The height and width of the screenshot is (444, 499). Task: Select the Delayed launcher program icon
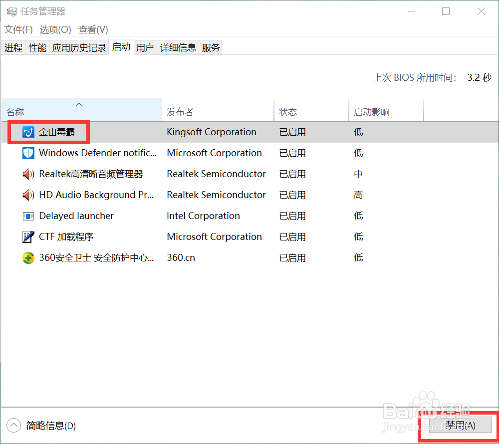28,216
